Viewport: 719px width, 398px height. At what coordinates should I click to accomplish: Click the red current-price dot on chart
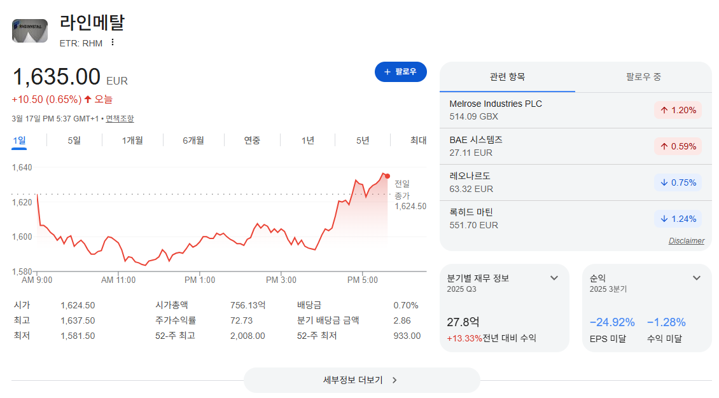pyautogui.click(x=387, y=176)
